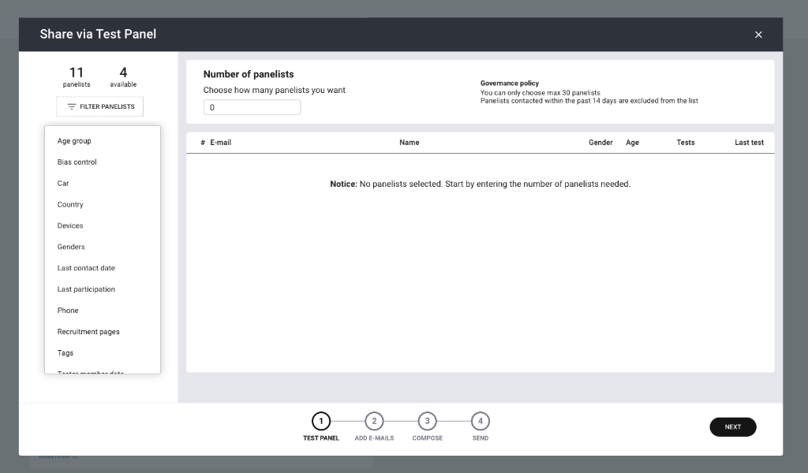Click the 4 available count
The height and width of the screenshot is (473, 808).
tap(123, 76)
